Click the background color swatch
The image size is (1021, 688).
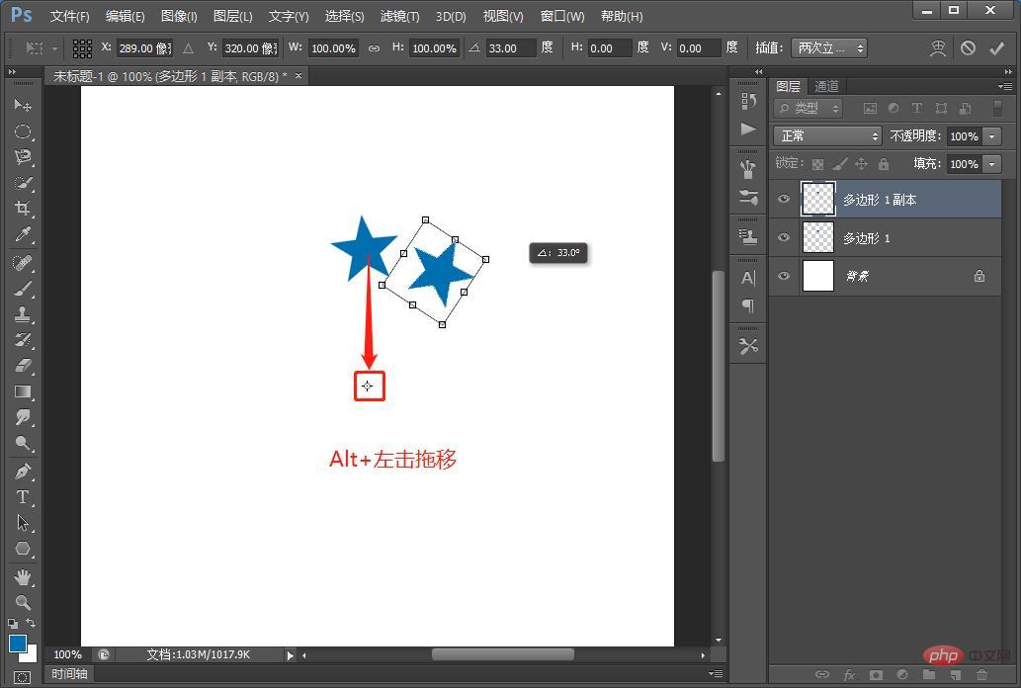coord(31,654)
